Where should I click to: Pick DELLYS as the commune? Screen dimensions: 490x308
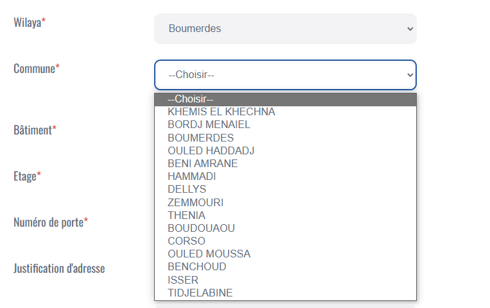pyautogui.click(x=187, y=190)
